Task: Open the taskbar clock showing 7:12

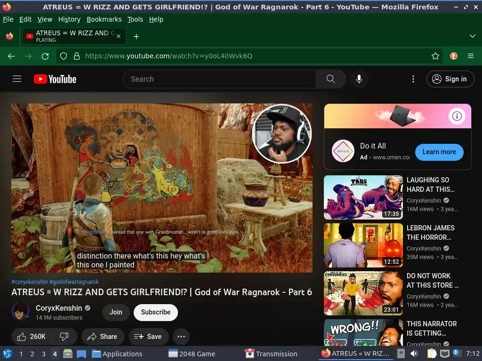Action: (473, 353)
